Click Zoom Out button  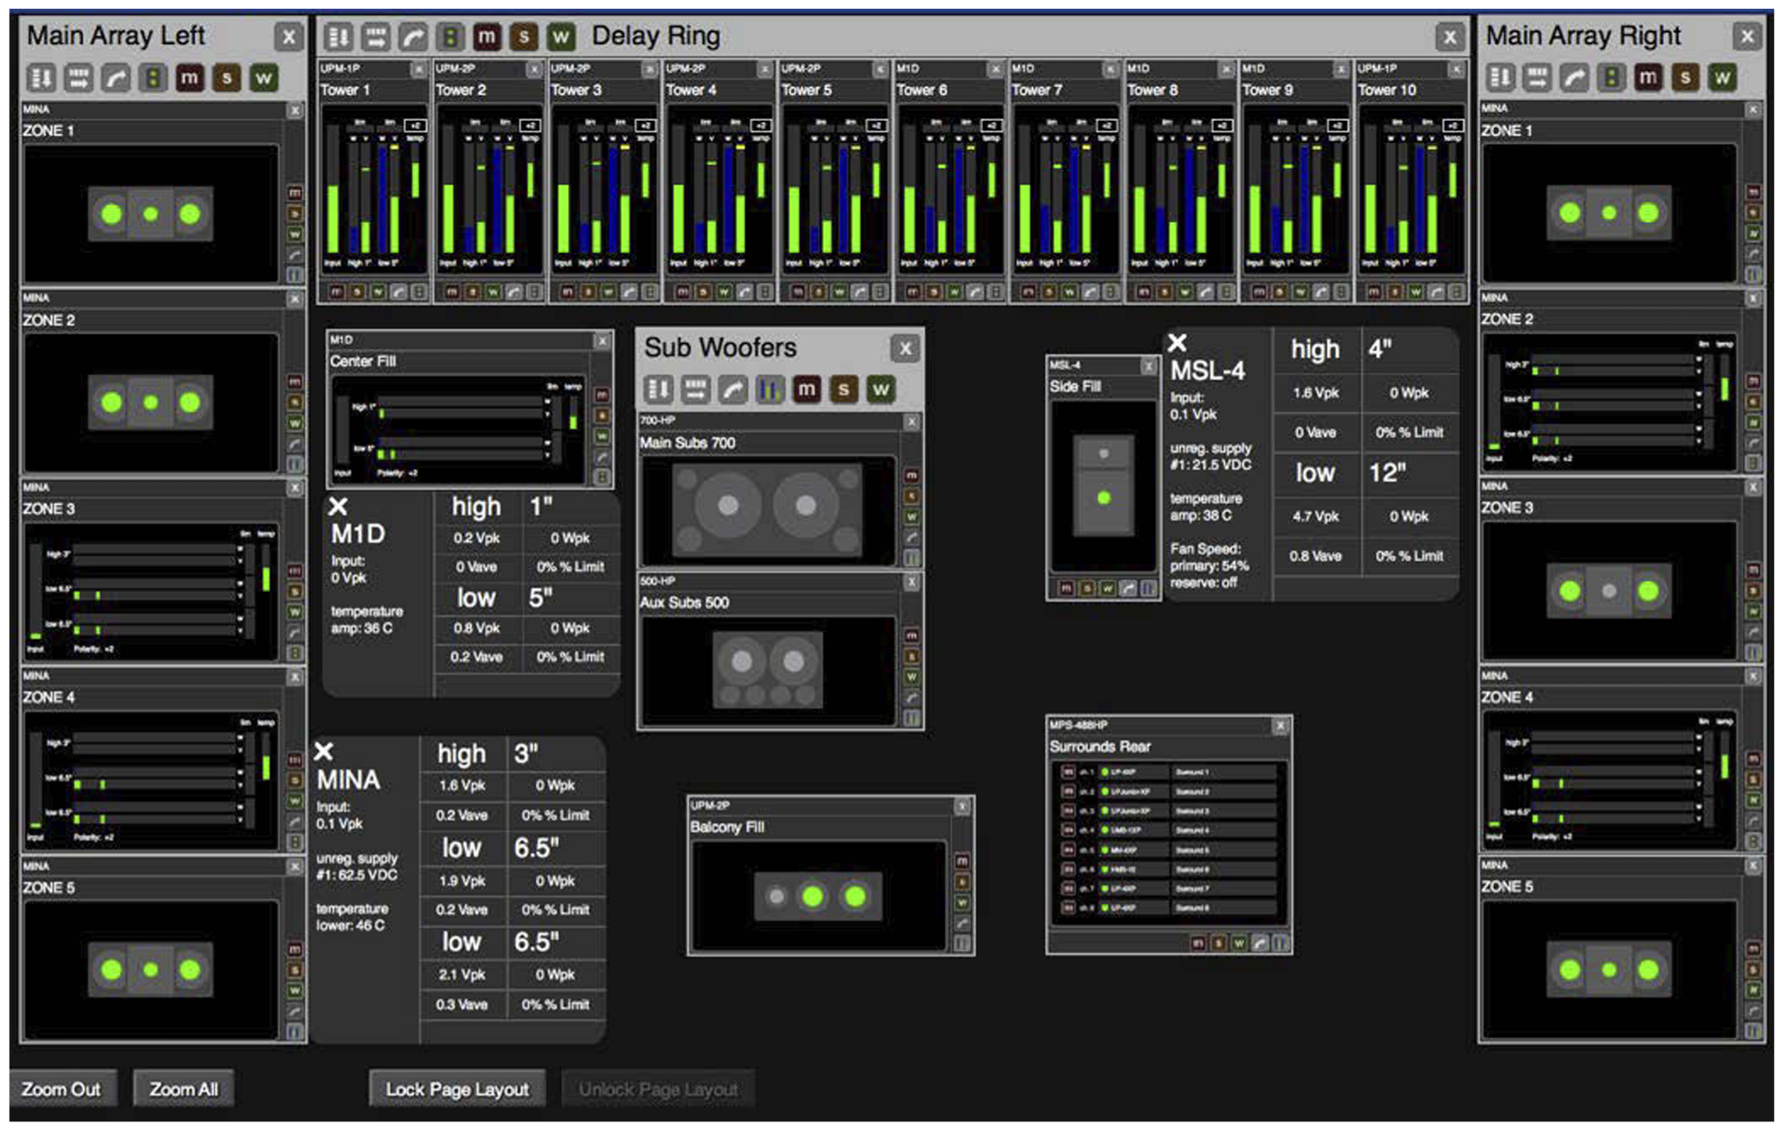(61, 1089)
